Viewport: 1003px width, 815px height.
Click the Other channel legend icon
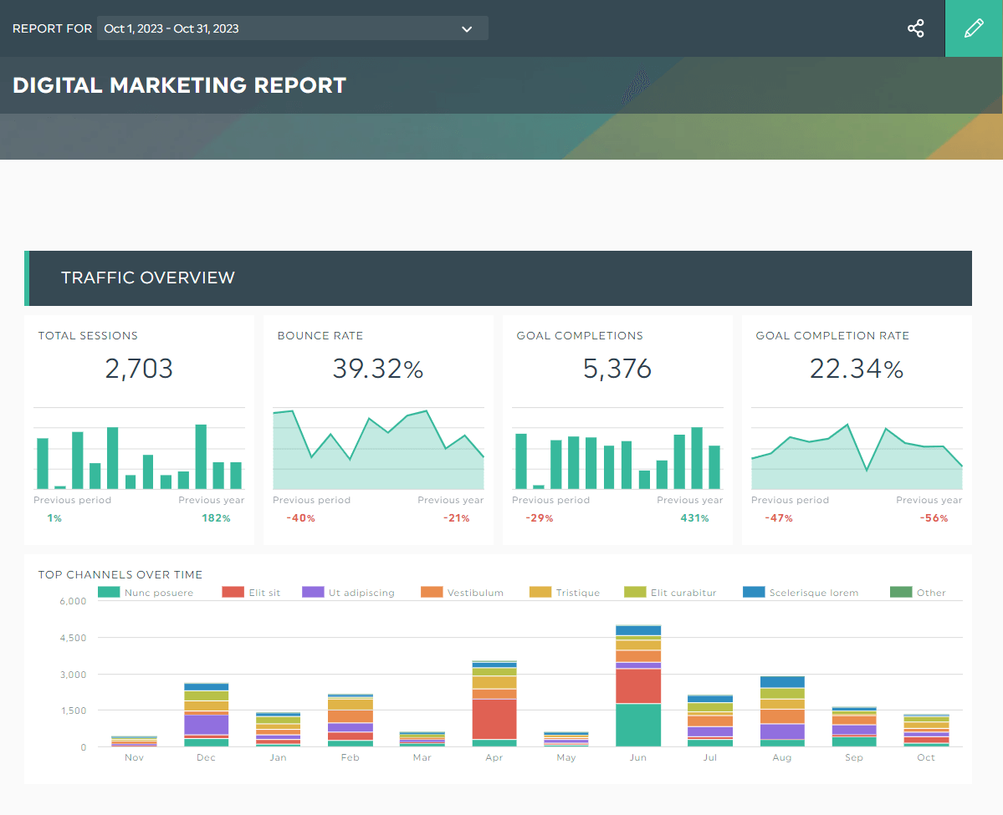893,592
